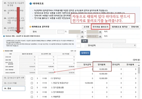Click the 자산보유 현황 section heading
Image resolution: width=142 pixels, height=99 pixels.
tap(9, 51)
